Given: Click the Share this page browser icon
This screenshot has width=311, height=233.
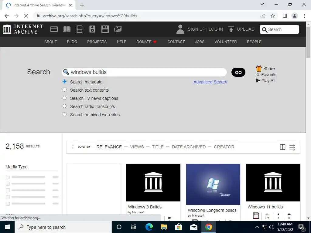Looking at the screenshot, I should pos(263,16).
